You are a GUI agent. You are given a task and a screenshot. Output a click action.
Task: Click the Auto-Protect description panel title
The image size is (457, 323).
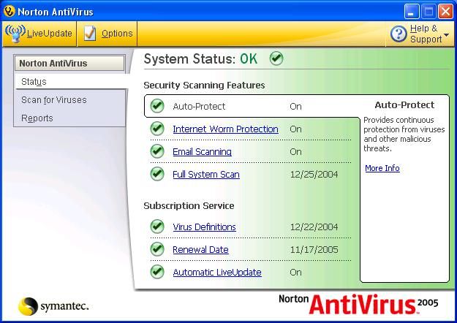(x=404, y=104)
